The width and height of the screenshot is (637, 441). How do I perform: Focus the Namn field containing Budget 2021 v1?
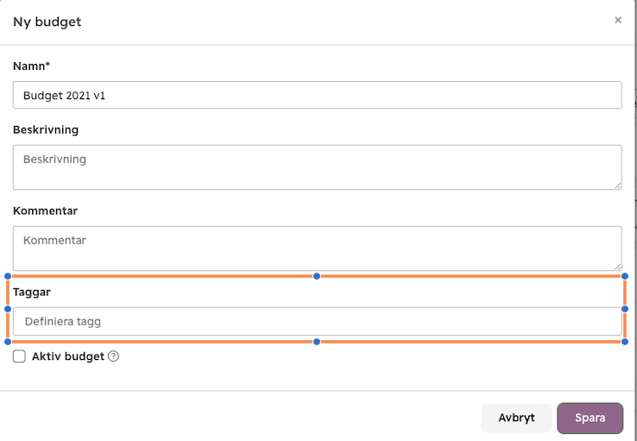point(318,95)
